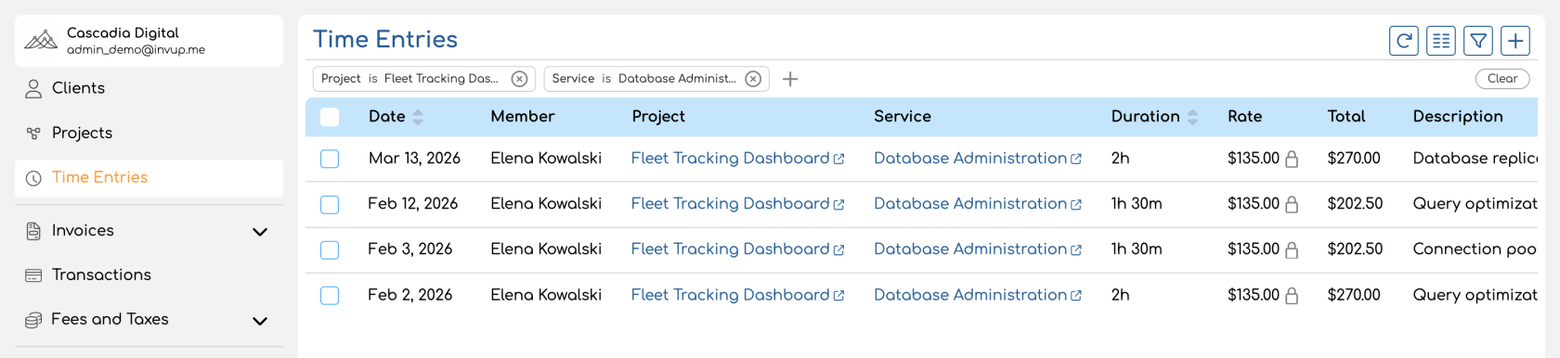Click the $270.00 total in Mar 13 row

click(x=1354, y=159)
